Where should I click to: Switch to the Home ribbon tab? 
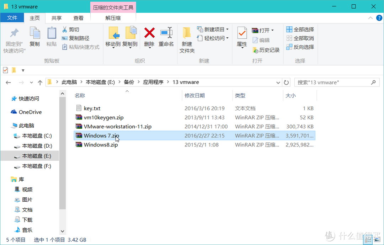34,18
